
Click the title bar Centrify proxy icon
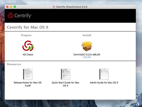click(54, 7)
